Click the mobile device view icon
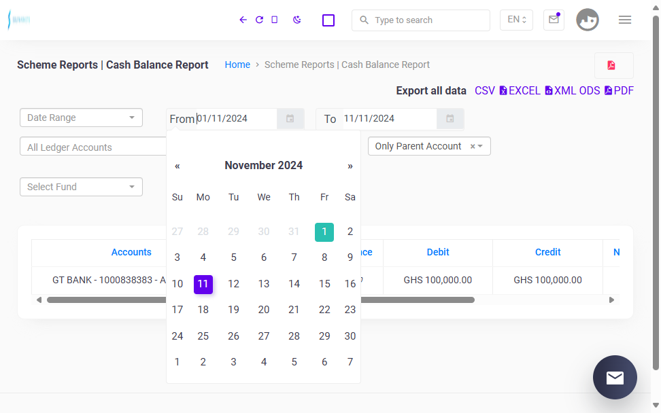The width and height of the screenshot is (661, 413). coord(275,20)
